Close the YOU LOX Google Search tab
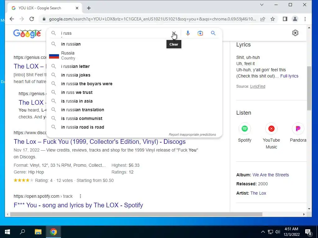Viewport: 318px width, 238px height. tap(77, 8)
